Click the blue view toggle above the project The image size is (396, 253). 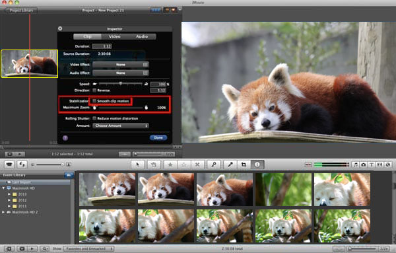156,11
